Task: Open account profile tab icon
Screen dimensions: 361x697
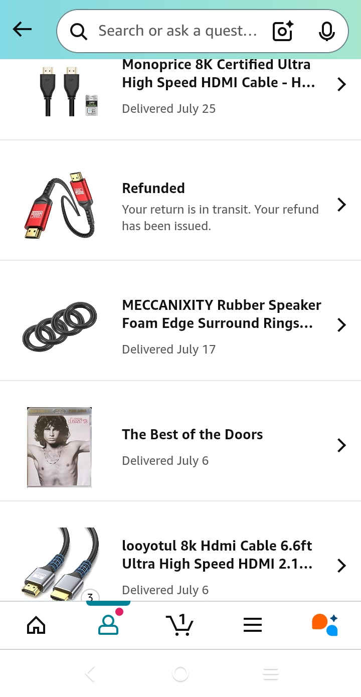Action: coord(108,625)
